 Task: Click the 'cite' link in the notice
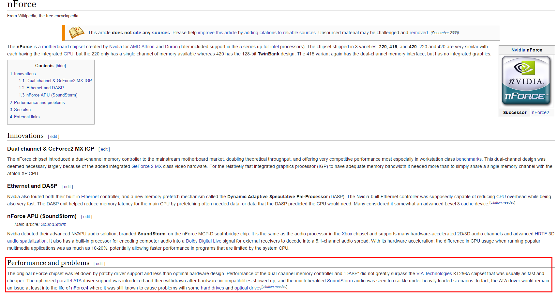[137, 33]
